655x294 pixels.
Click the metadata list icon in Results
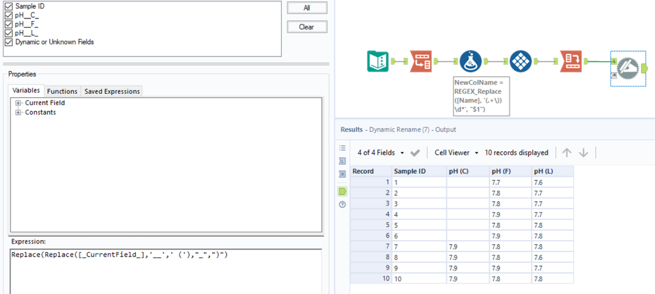(343, 148)
